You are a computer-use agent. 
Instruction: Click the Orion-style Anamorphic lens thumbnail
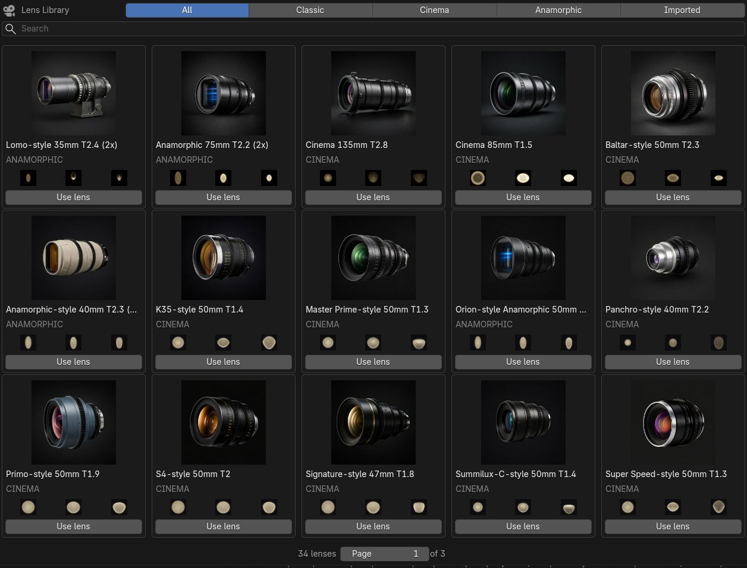point(523,258)
